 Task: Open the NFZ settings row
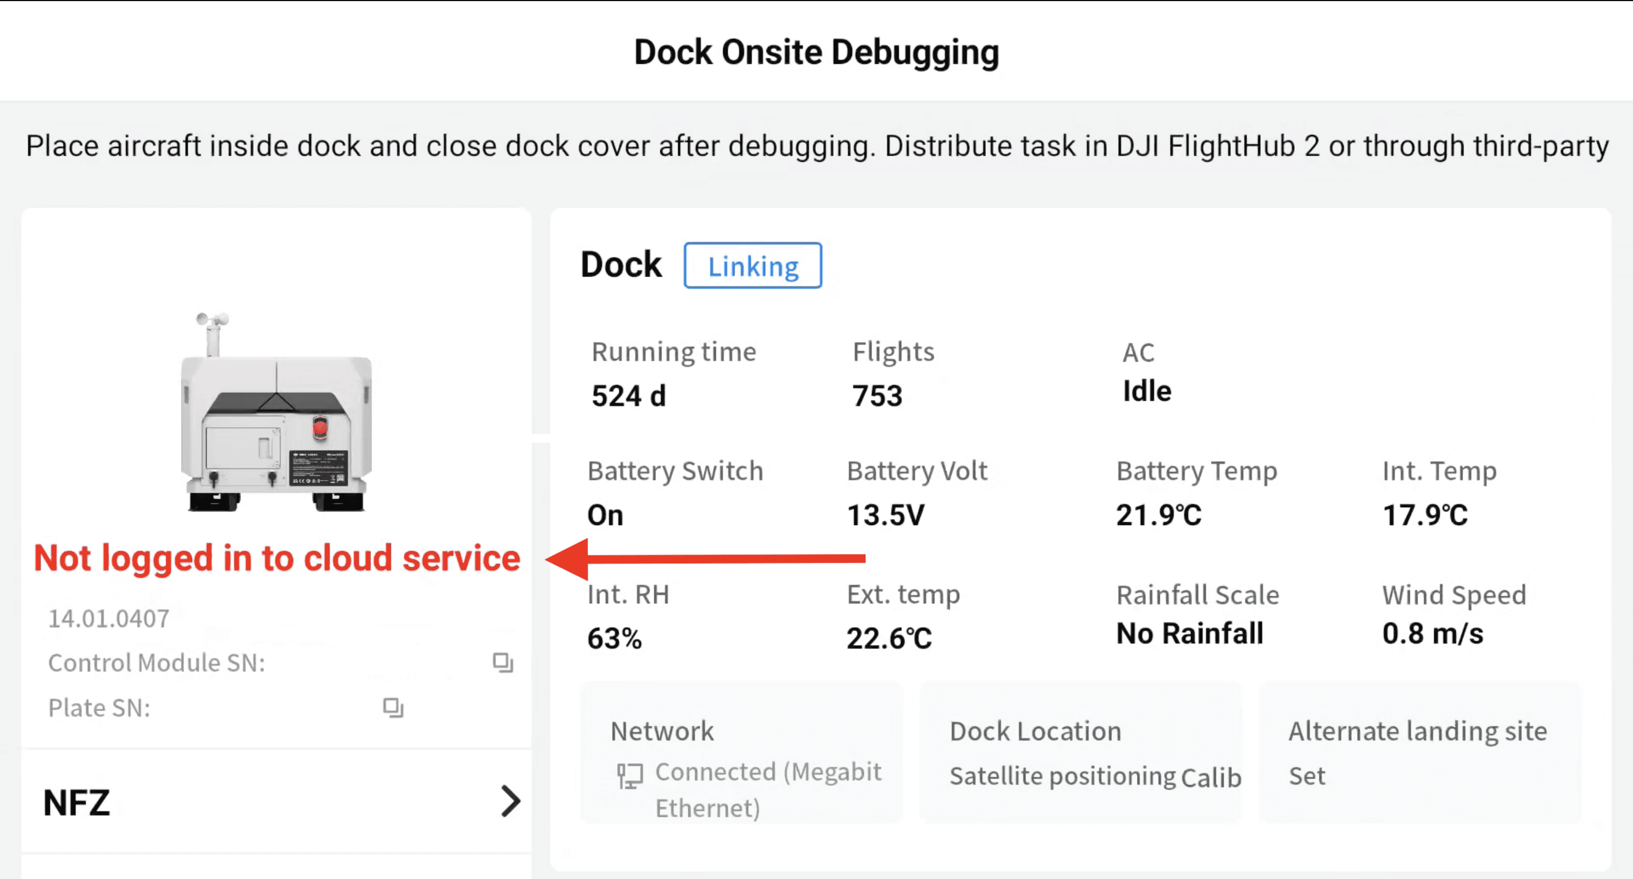275,802
